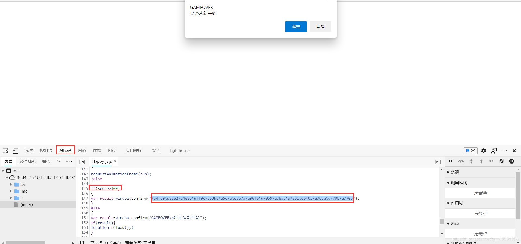Collapse the ffdd4ff2 domain node

click(x=7, y=178)
